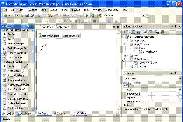The image size is (183, 122).
Task: Click the BgColor property value field
Action: (x=165, y=97)
